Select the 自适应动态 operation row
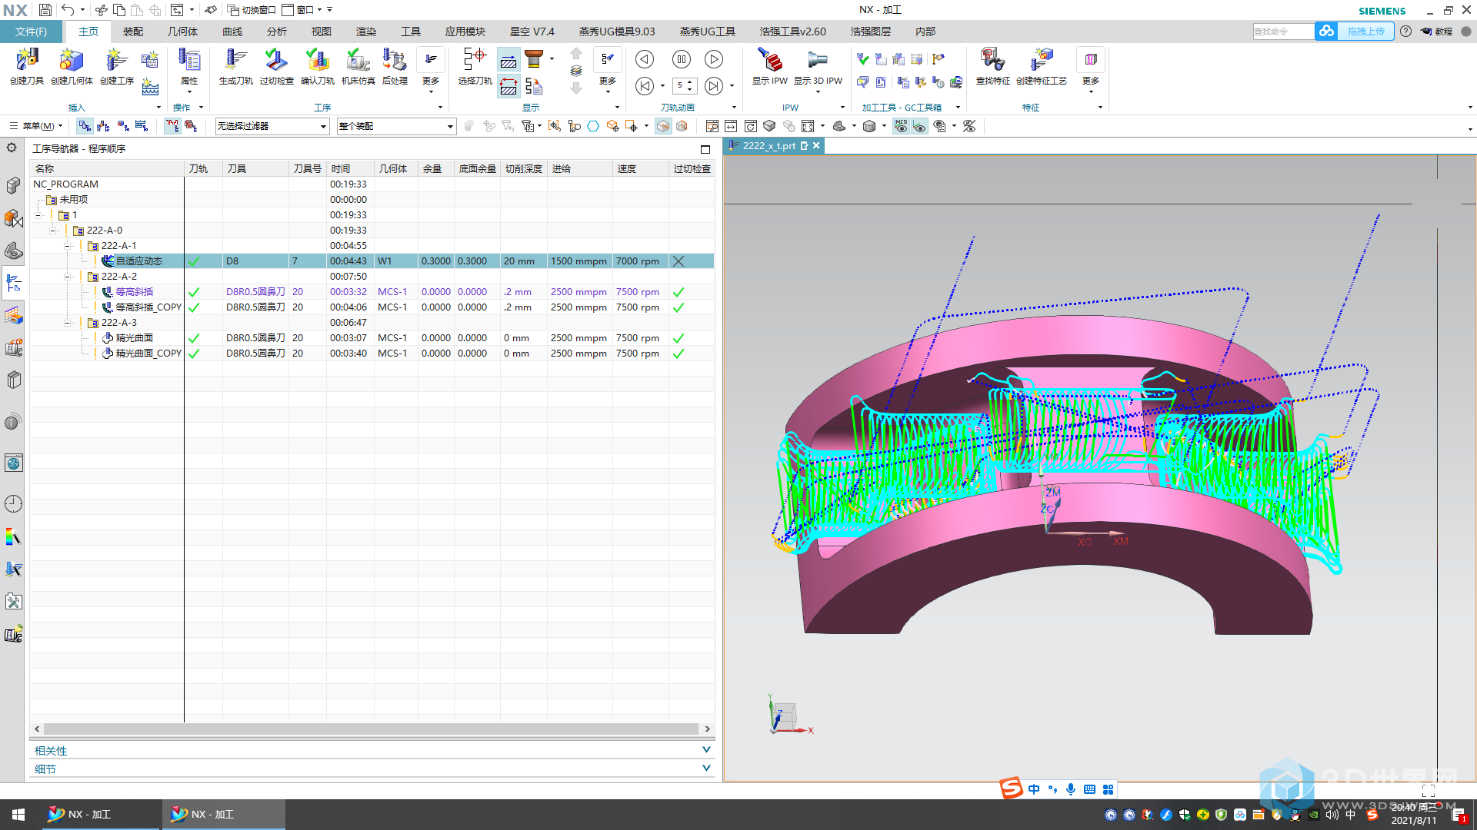The image size is (1477, 830). coord(373,261)
